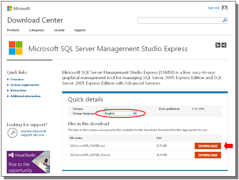Click the Date published label
Screen dimensions: 239x180
169,109
